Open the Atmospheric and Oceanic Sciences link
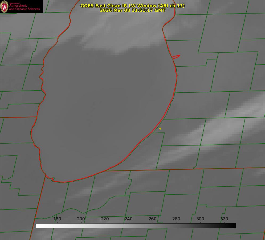The image size is (265, 240). [x=25, y=7]
